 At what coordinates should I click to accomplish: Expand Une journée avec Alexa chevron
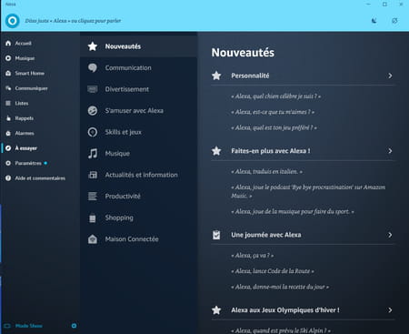390,235
